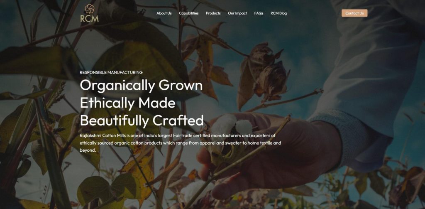Screen dimensions: 425x209
Task: Click the Beautifully Crafted heading line
Action: tap(142, 120)
